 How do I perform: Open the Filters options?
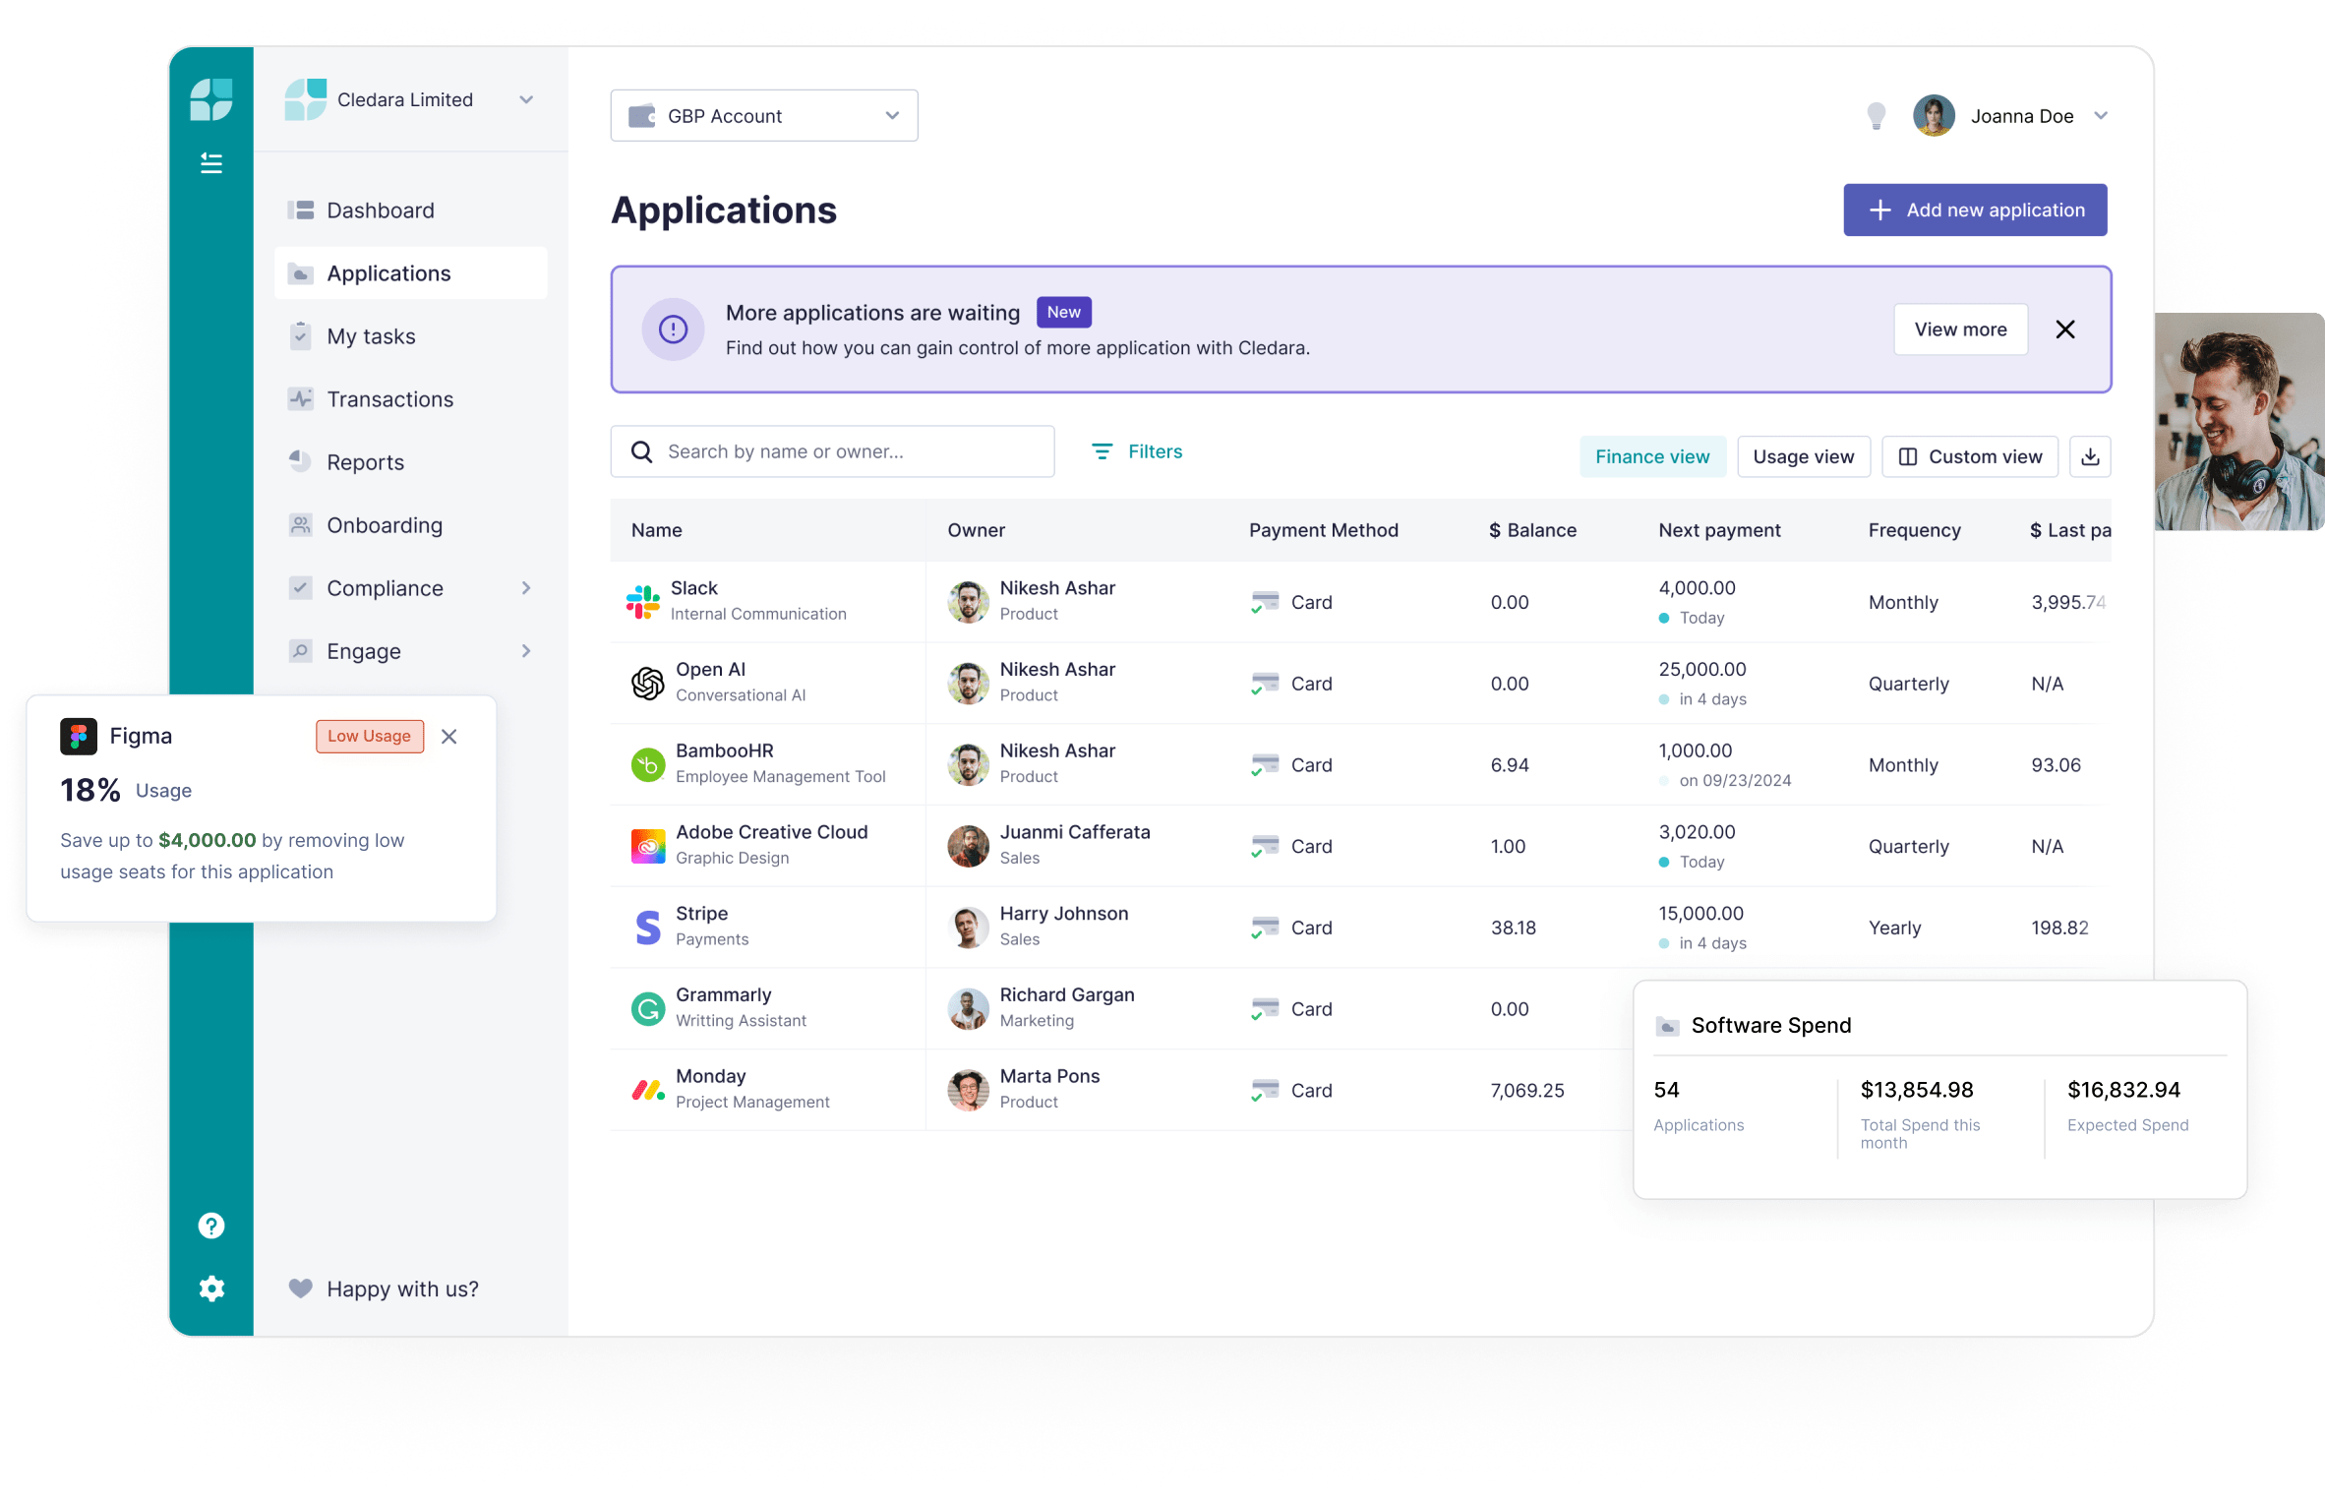[1136, 451]
